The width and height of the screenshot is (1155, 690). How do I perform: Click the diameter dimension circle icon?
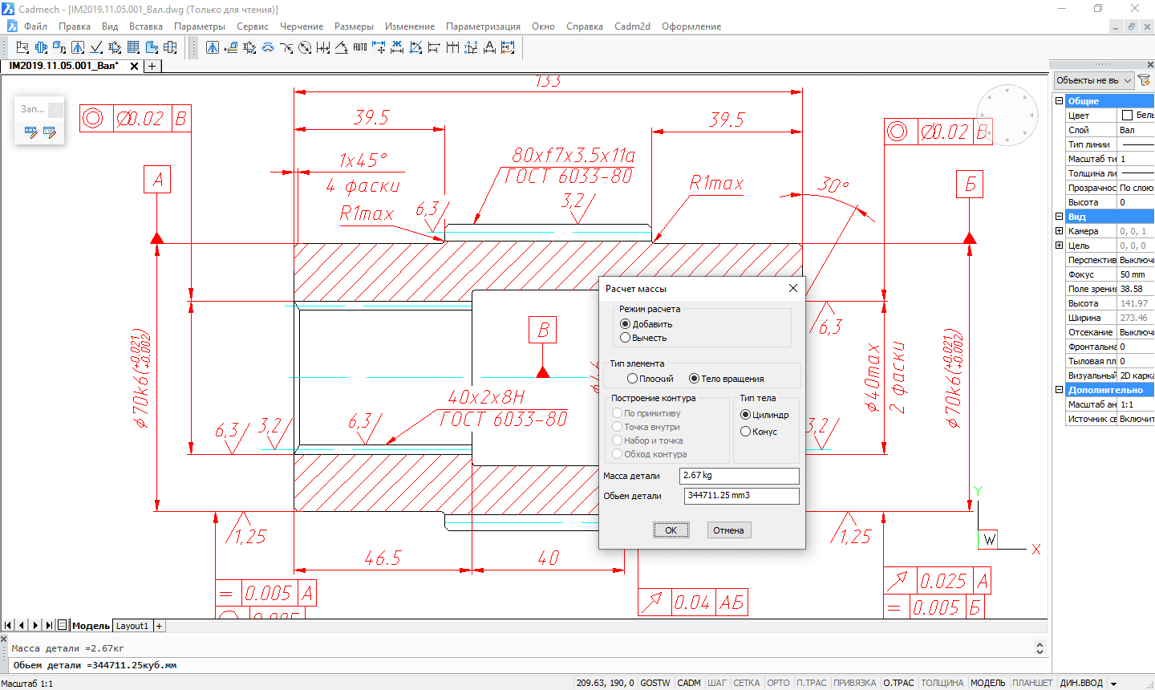pos(305,47)
